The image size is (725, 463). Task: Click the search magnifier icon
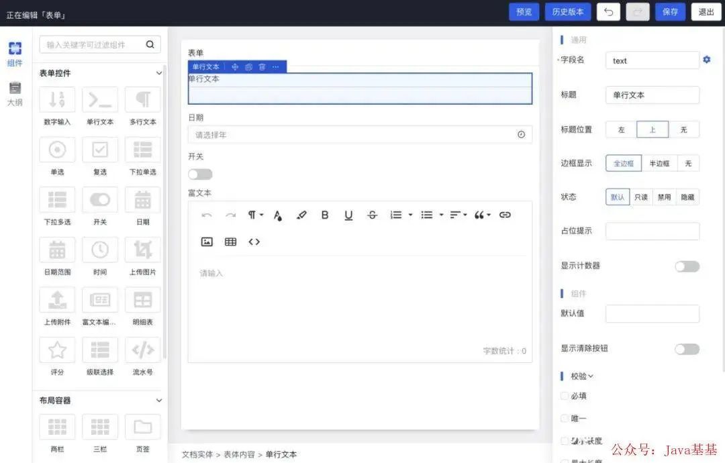[150, 44]
